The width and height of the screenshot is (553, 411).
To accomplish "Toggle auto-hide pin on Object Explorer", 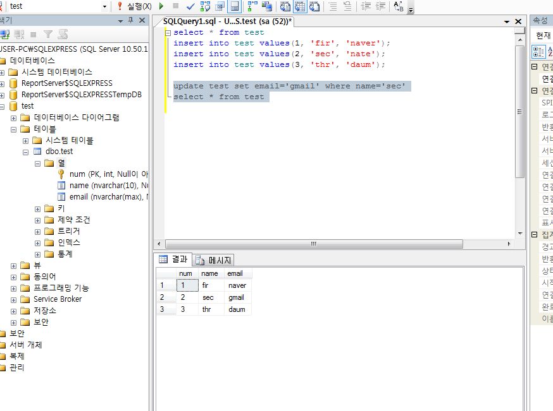I will (x=131, y=20).
